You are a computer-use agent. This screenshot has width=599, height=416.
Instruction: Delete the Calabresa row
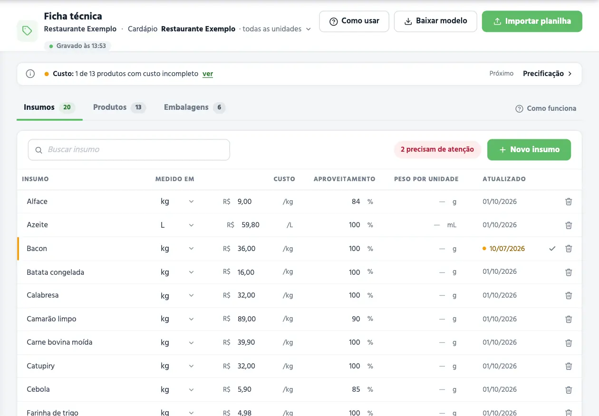(x=569, y=295)
